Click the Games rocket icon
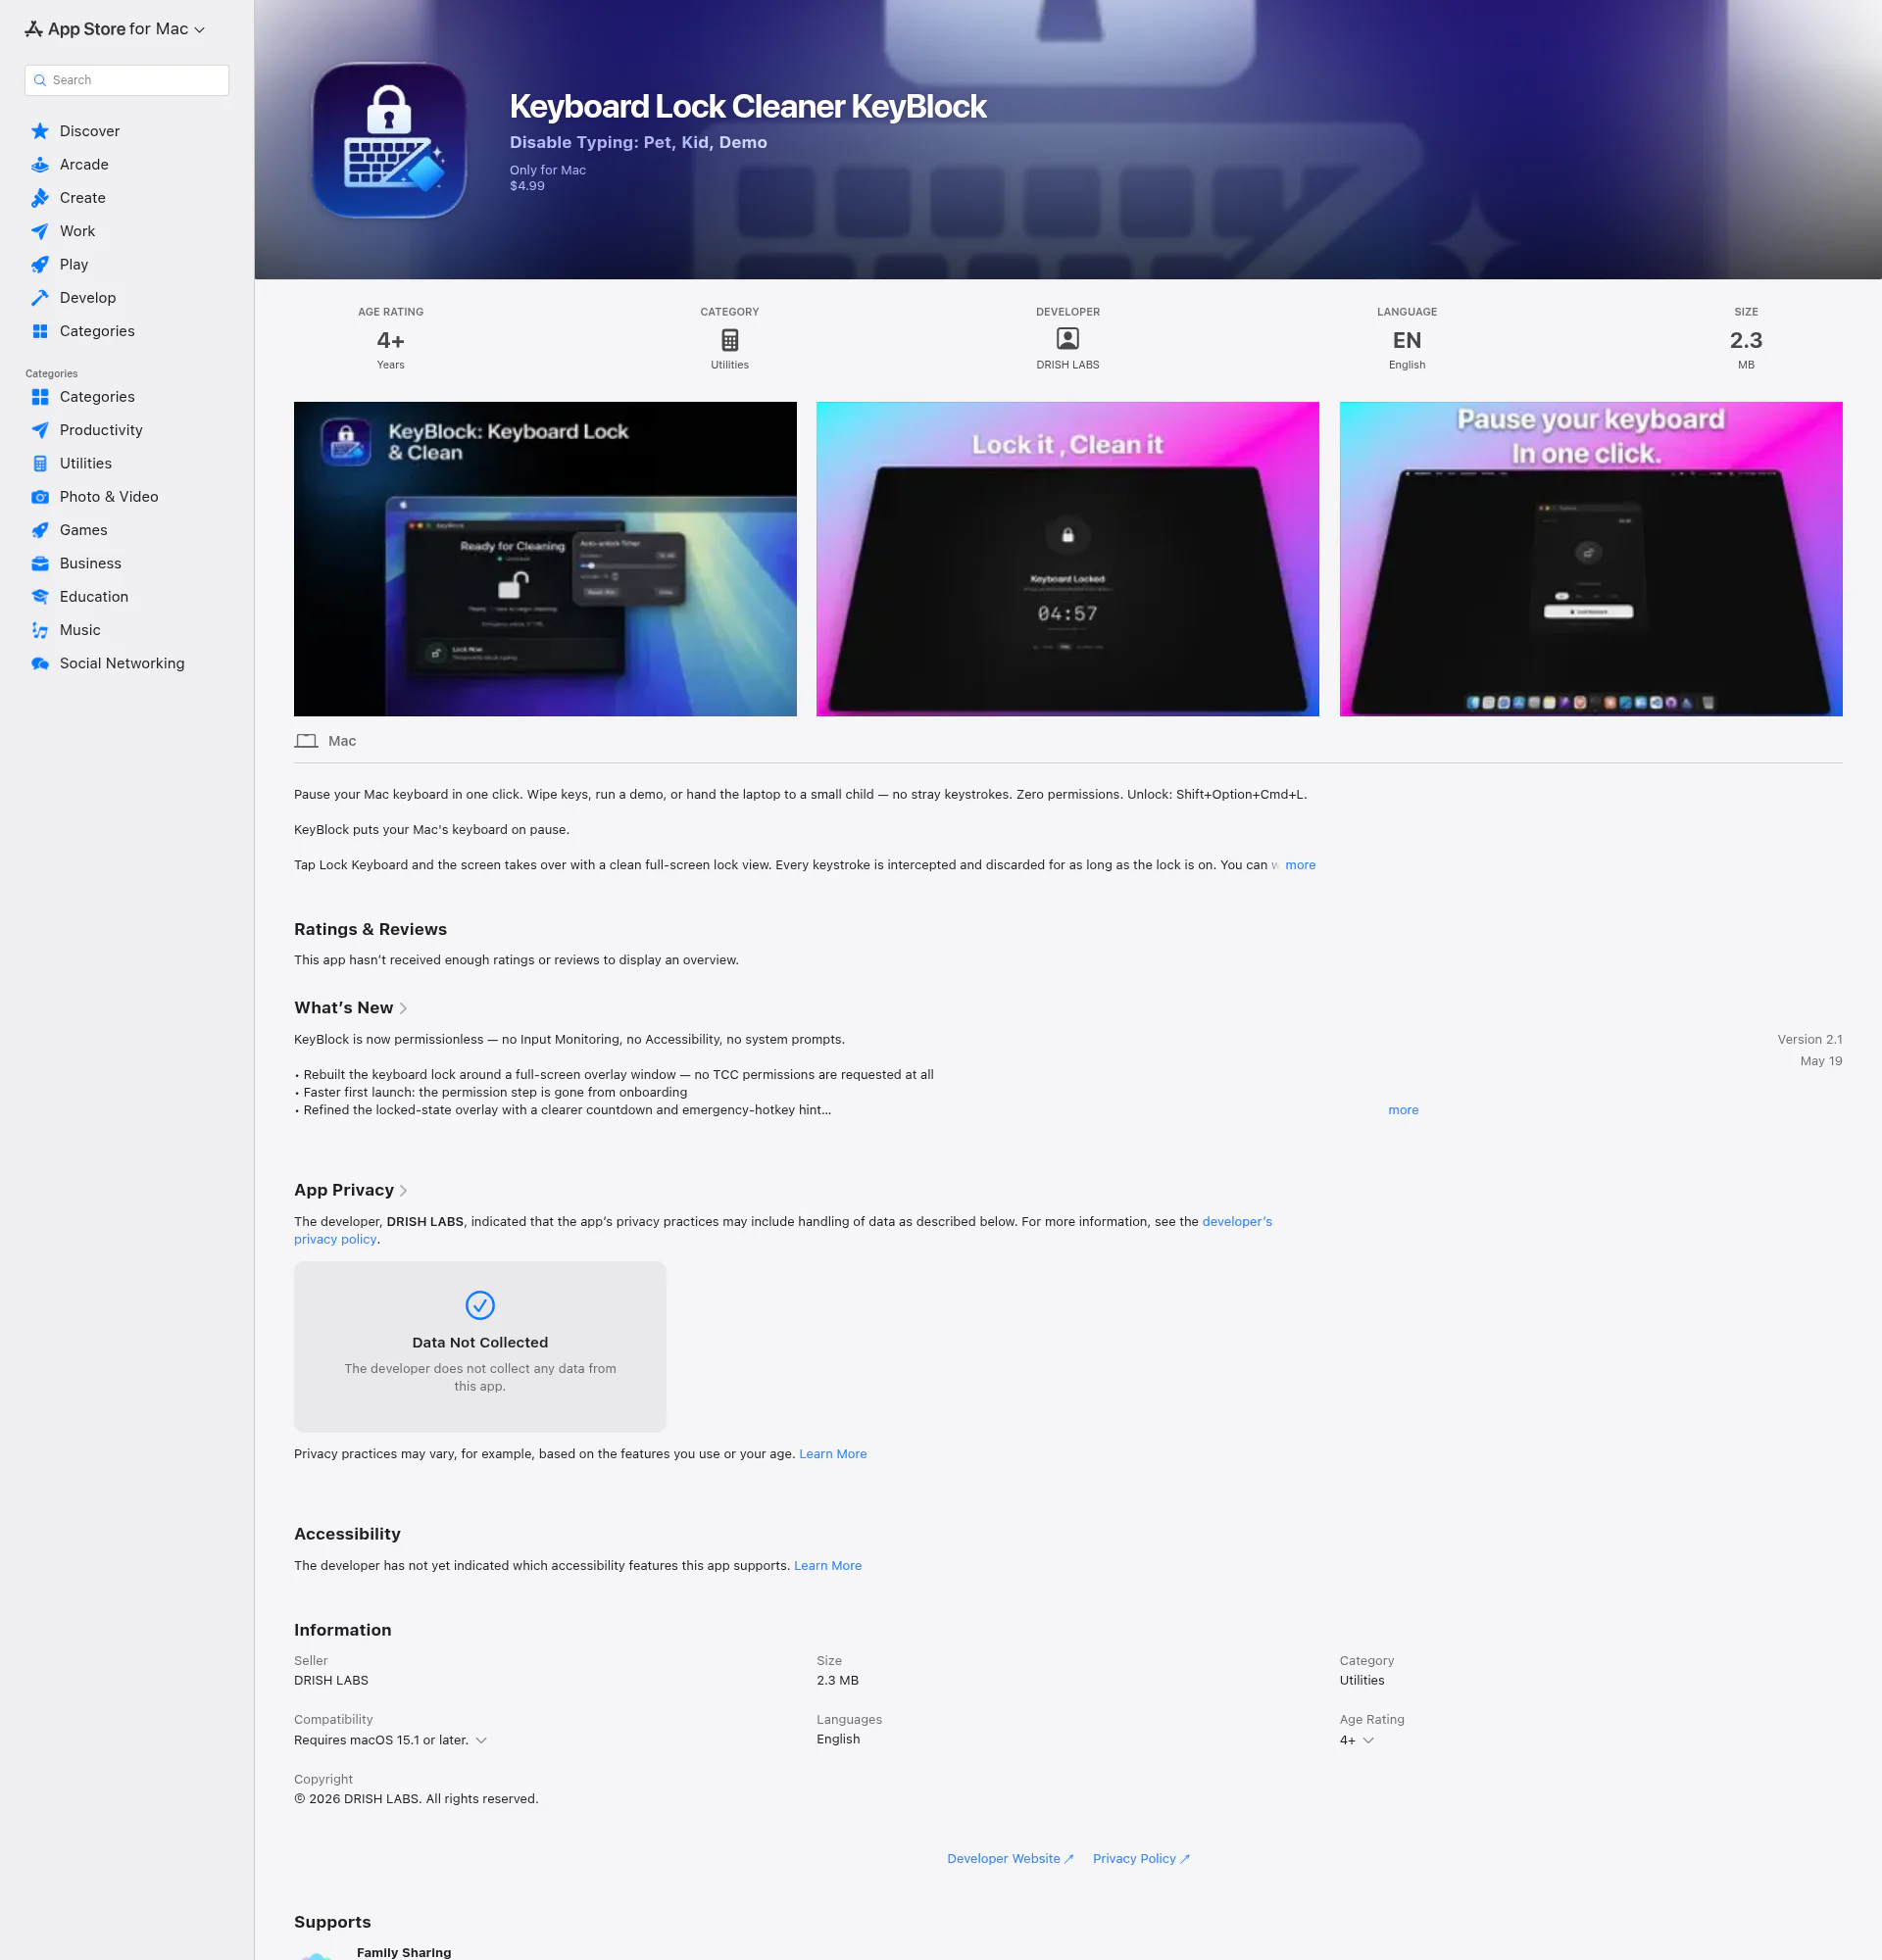The image size is (1882, 1960). pyautogui.click(x=40, y=530)
